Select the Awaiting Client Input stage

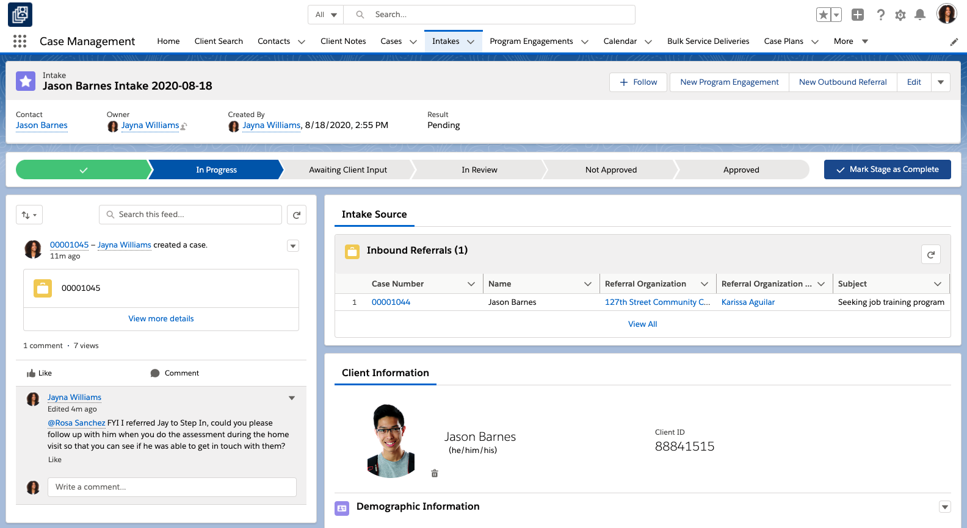tap(348, 170)
